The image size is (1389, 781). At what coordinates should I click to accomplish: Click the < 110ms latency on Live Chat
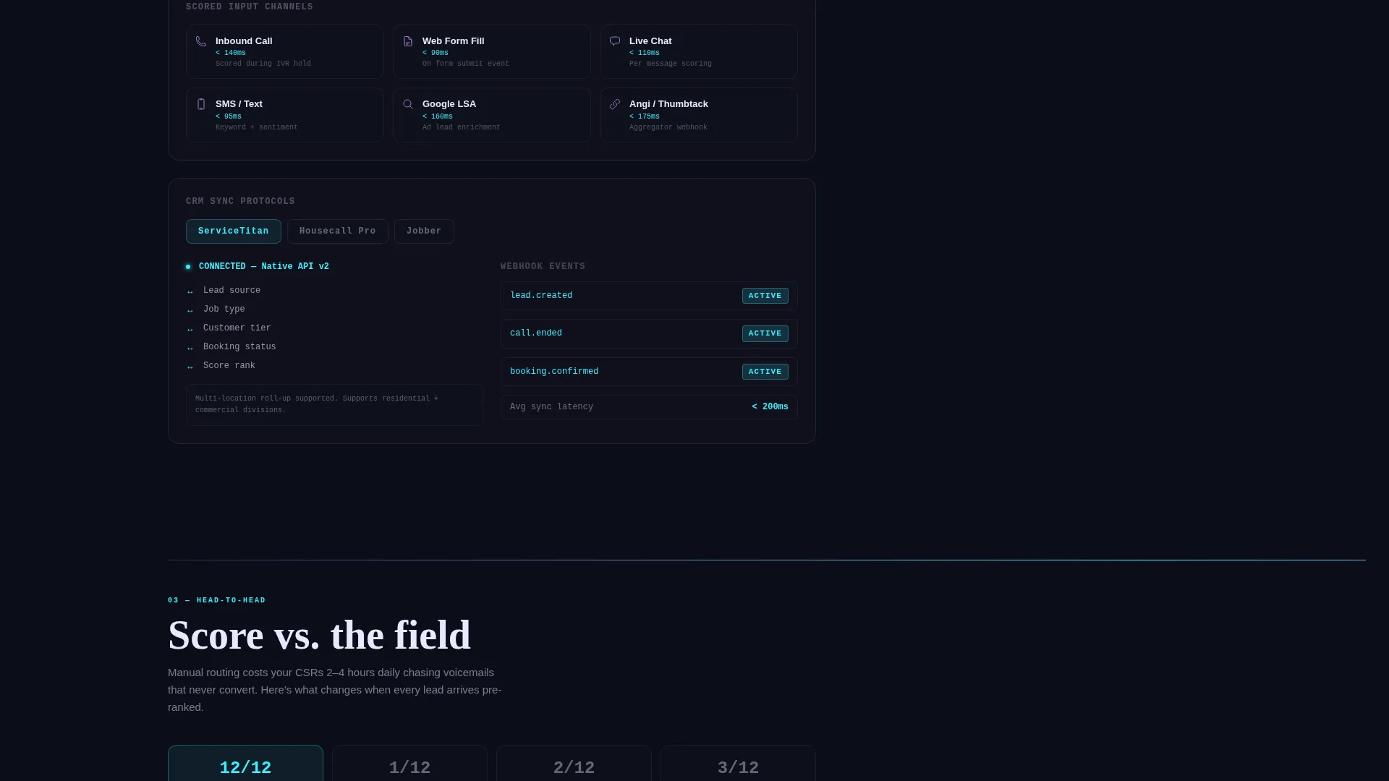tap(645, 53)
